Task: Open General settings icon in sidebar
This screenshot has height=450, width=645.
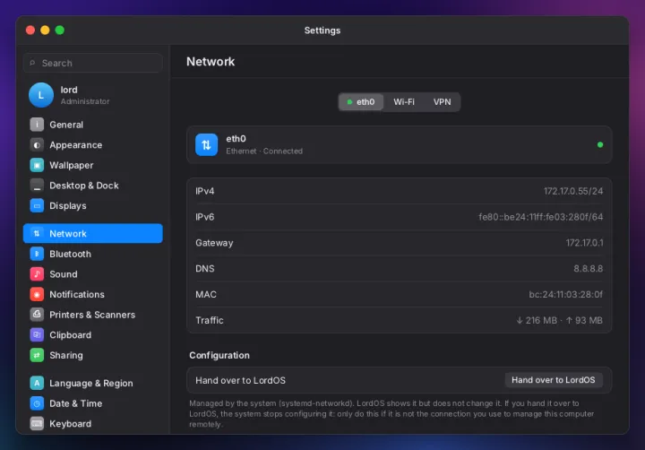Action: pyautogui.click(x=37, y=125)
